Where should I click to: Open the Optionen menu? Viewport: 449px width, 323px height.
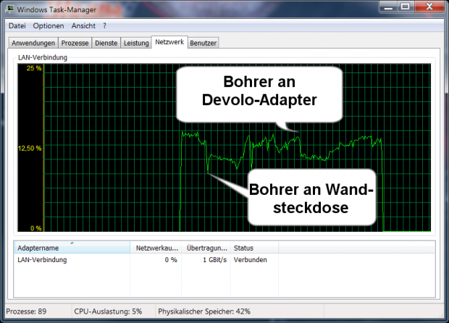[x=49, y=26]
